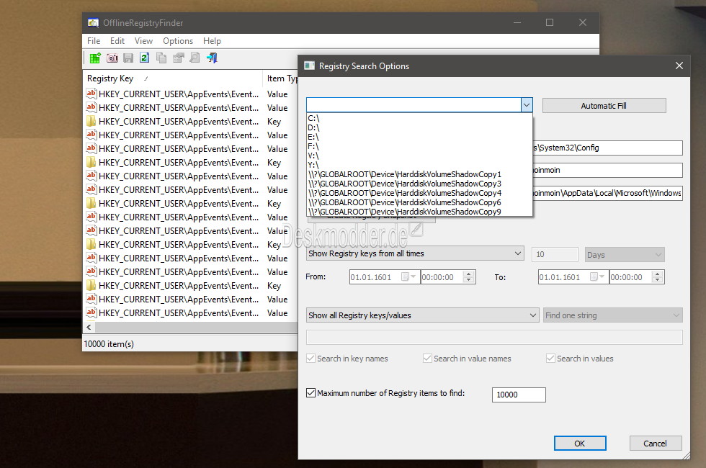This screenshot has height=468, width=706.
Task: Select Y:\ from the drive list
Action: coord(419,165)
